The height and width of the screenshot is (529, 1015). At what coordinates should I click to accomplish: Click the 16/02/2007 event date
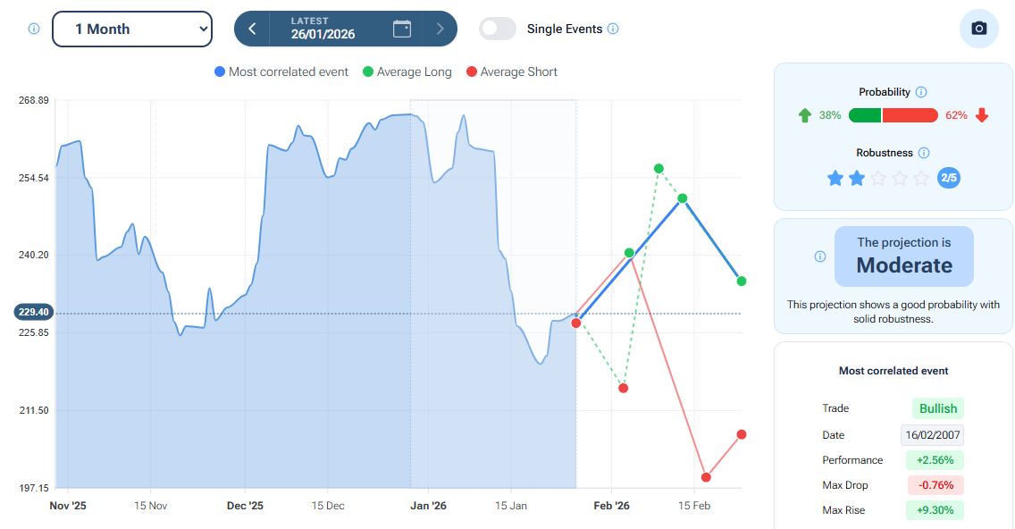(x=932, y=435)
